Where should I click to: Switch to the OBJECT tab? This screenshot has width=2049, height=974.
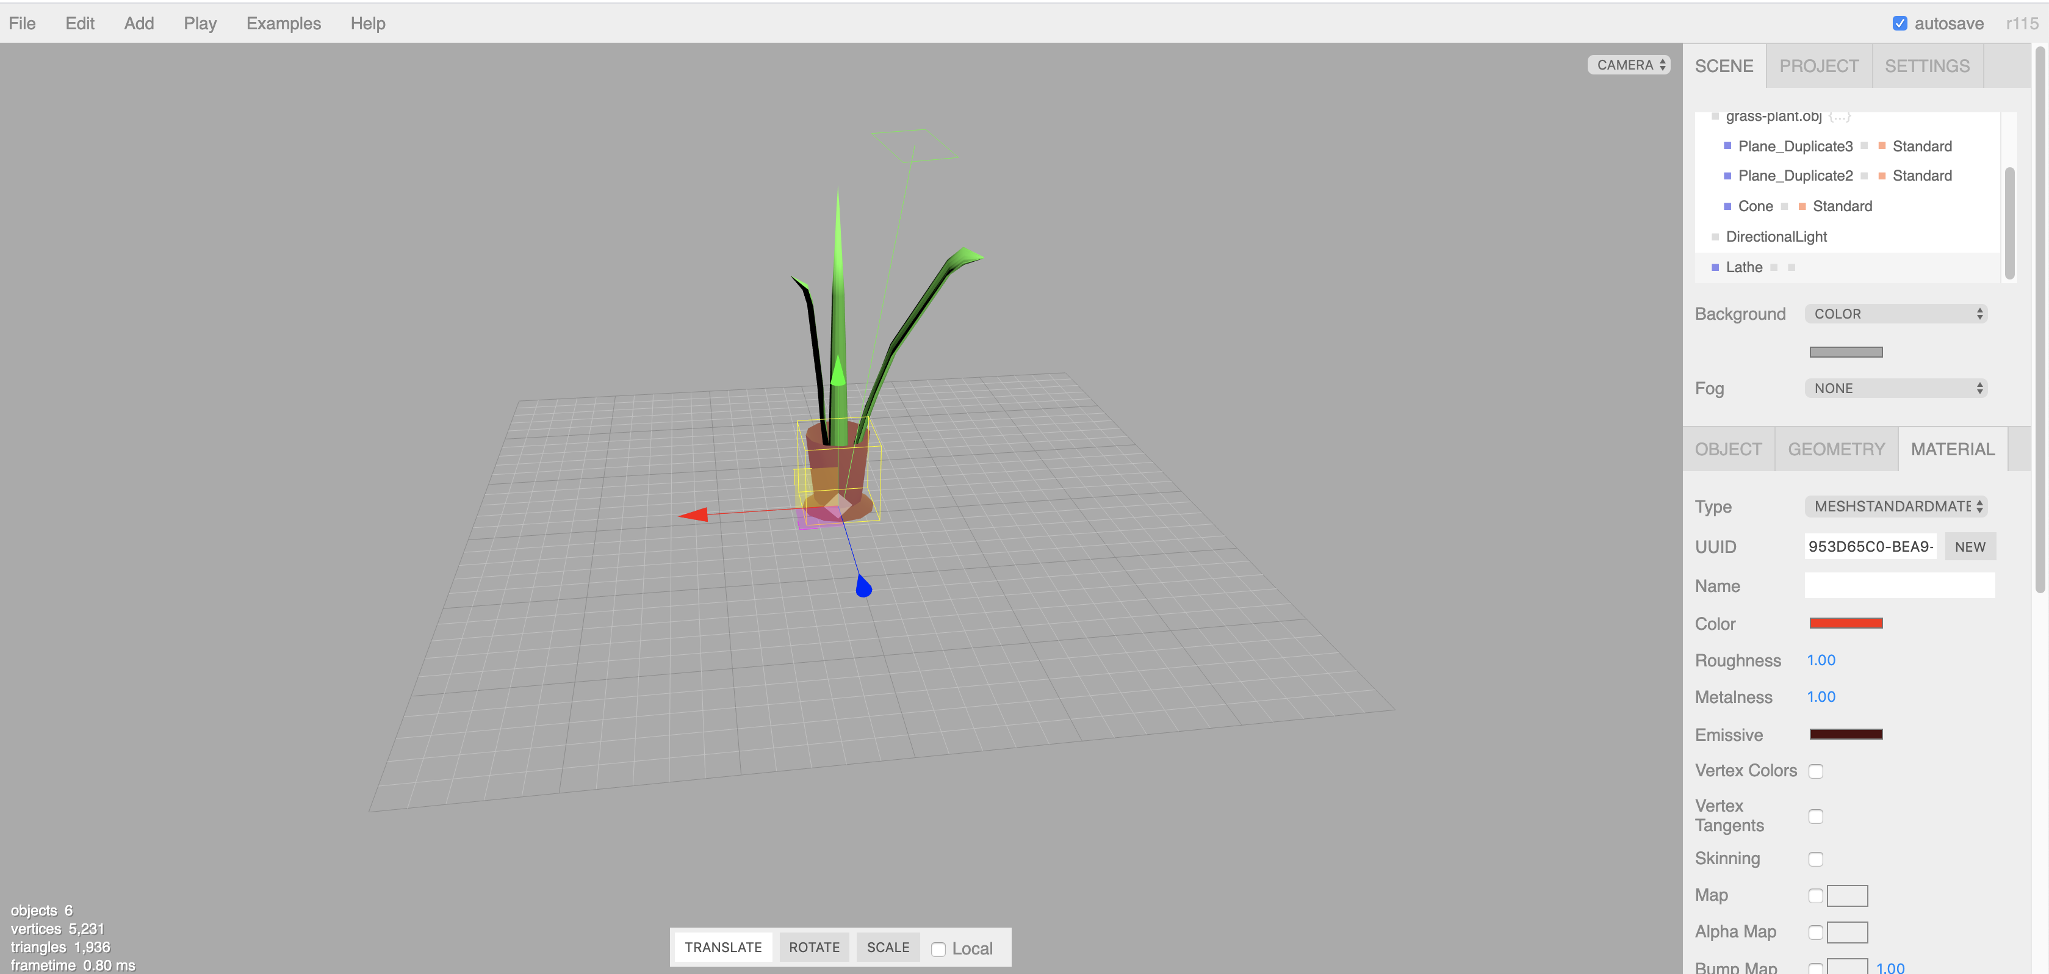pyautogui.click(x=1727, y=449)
